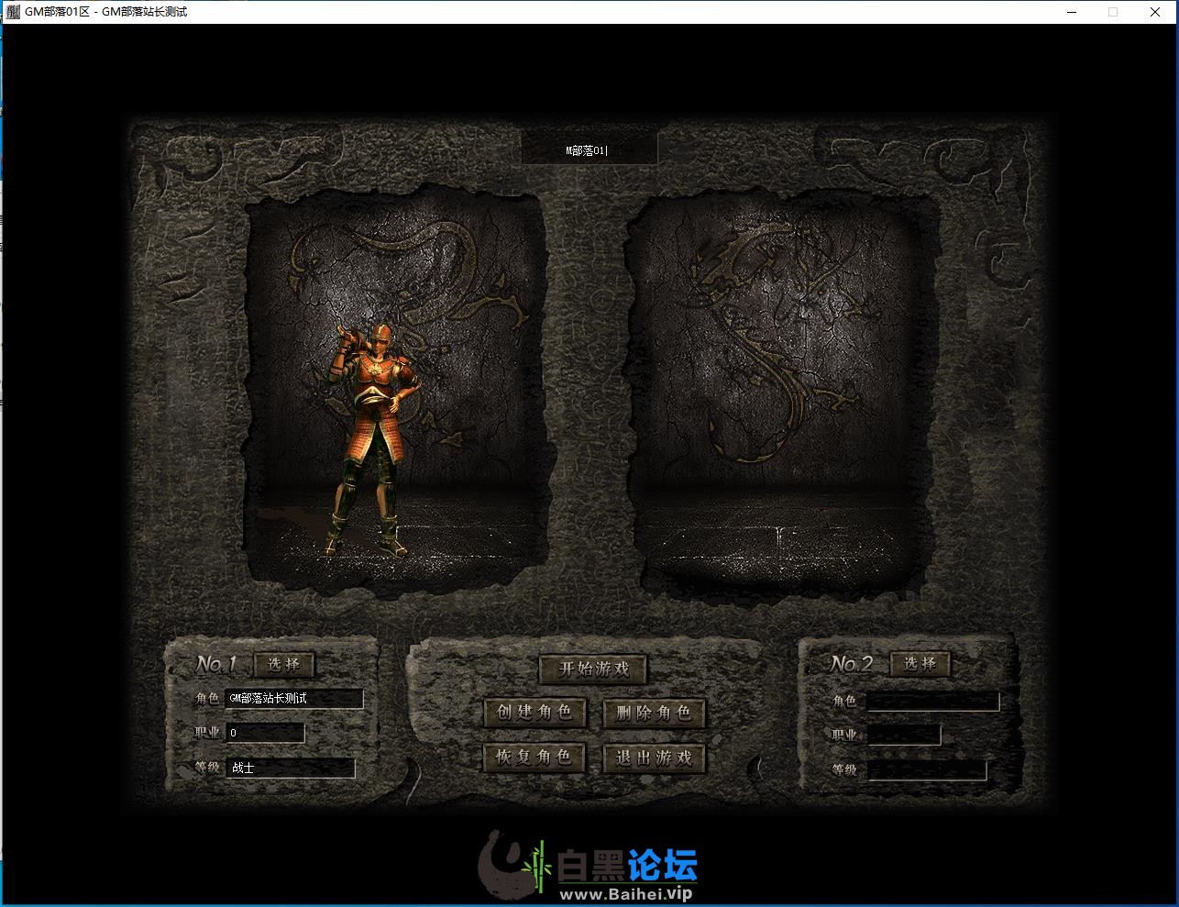This screenshot has height=907, width=1179.
Task: Click the No.1 等级 field showing 战士
Action: click(290, 768)
